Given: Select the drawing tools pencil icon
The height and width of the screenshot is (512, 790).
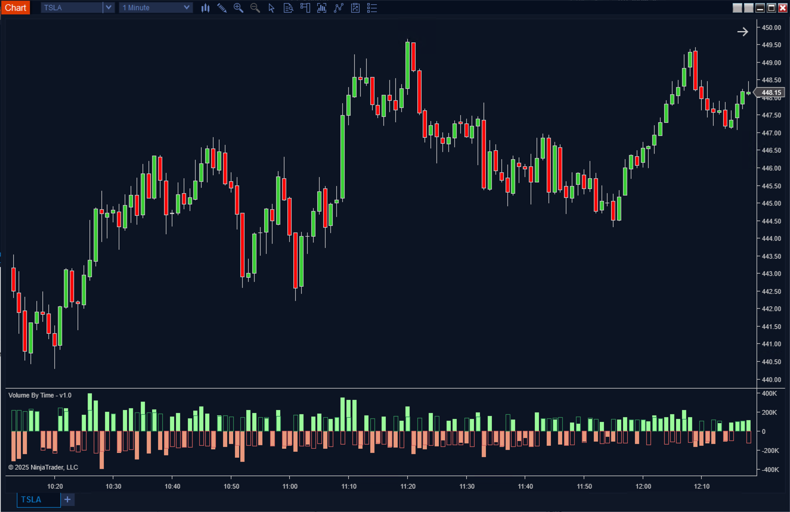Looking at the screenshot, I should (x=222, y=8).
